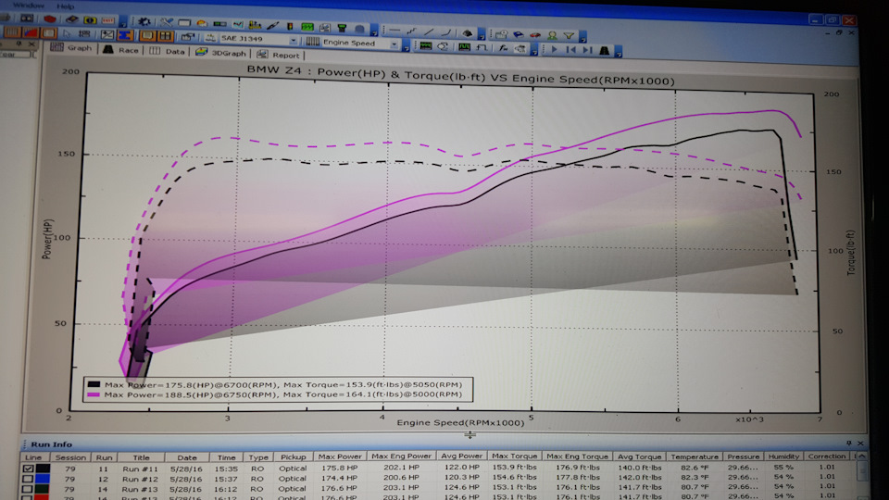This screenshot has height=500, width=889.
Task: Open the Help menu
Action: pos(66,6)
